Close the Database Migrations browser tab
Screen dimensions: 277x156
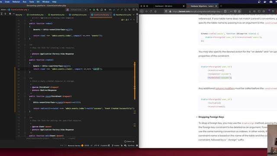point(216,6)
